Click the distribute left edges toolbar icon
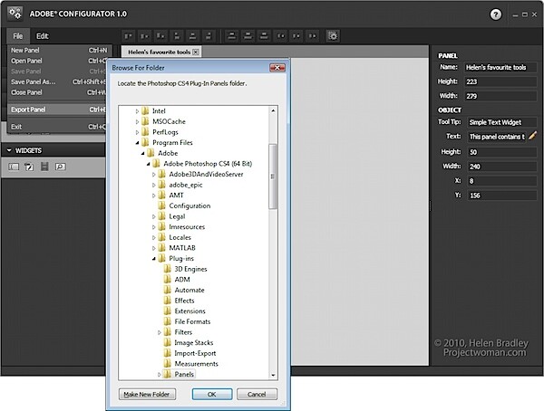 (x=281, y=35)
